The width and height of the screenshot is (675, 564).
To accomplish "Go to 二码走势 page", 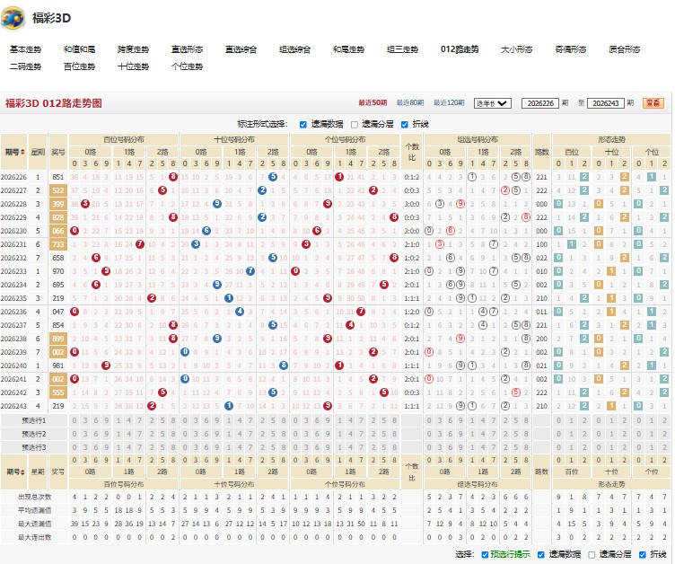I will (x=25, y=66).
